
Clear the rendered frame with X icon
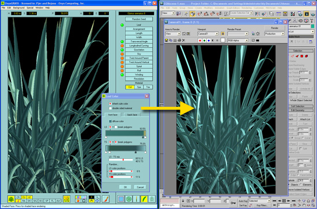183,40
